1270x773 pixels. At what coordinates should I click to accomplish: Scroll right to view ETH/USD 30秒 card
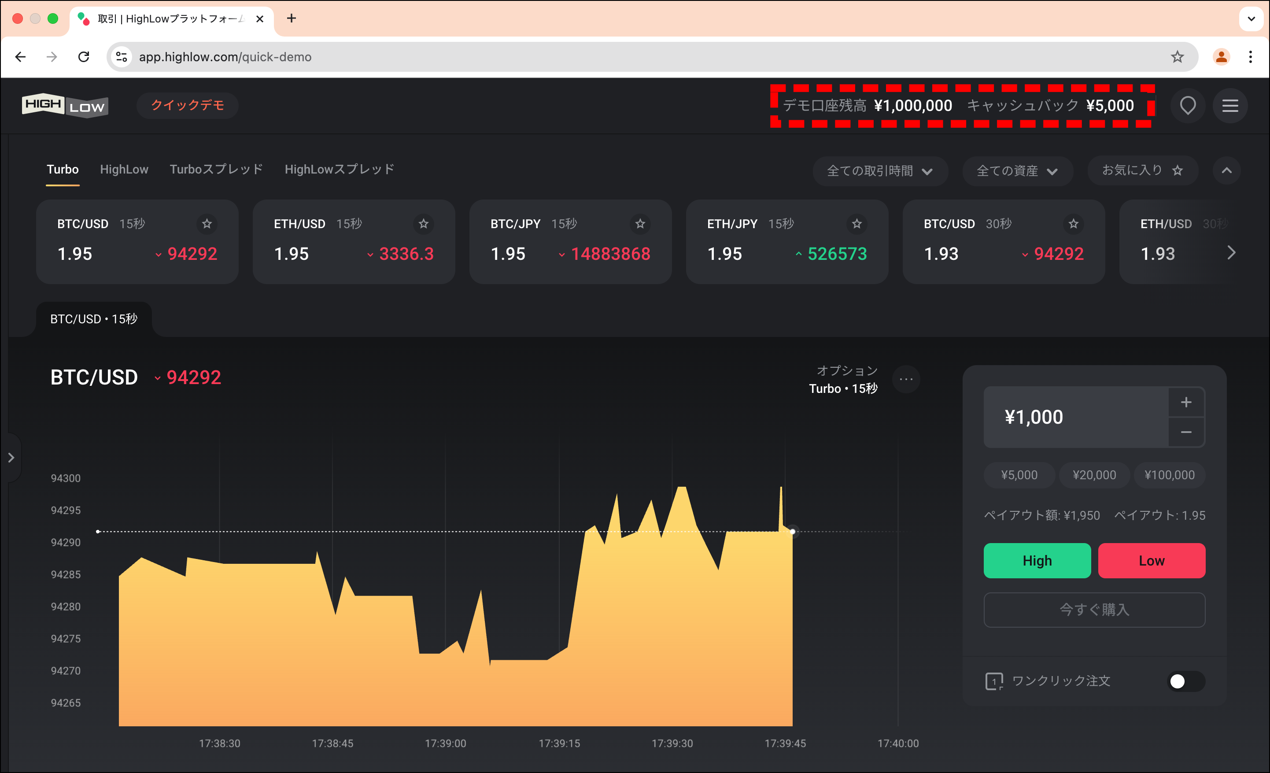tap(1230, 252)
